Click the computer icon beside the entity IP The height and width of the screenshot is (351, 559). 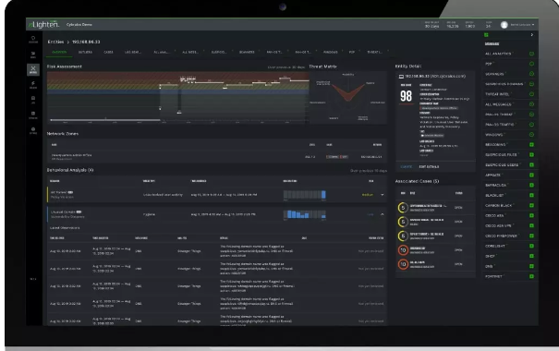401,77
